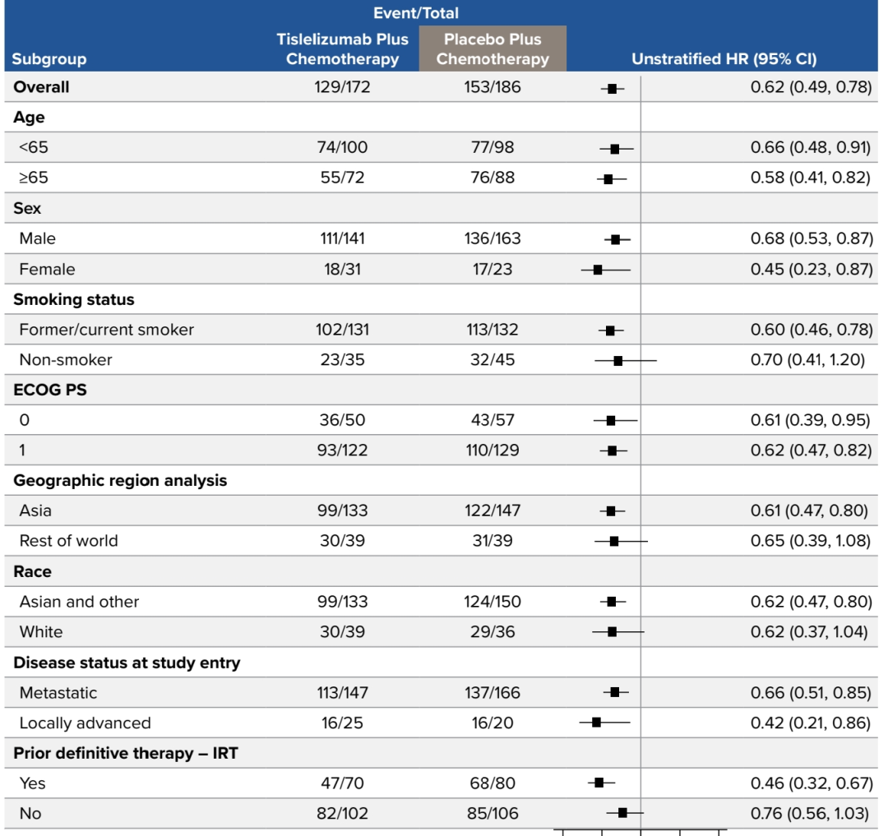Click the Event/Total header text

coord(416,13)
